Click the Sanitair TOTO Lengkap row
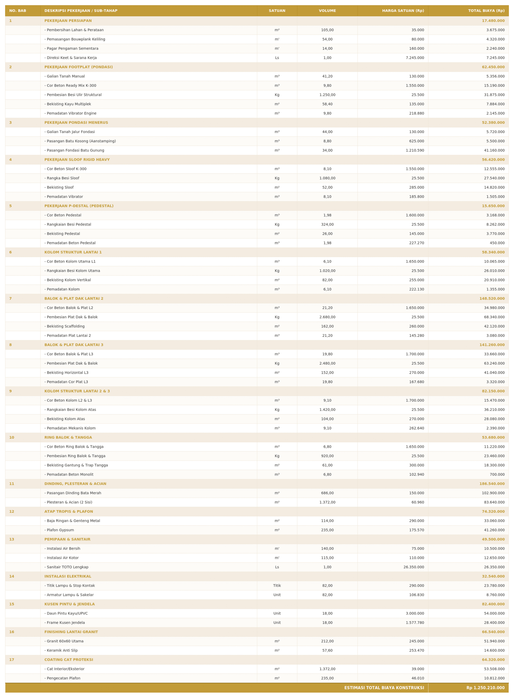Image resolution: width=514 pixels, height=698 pixels. pyautogui.click(x=257, y=567)
